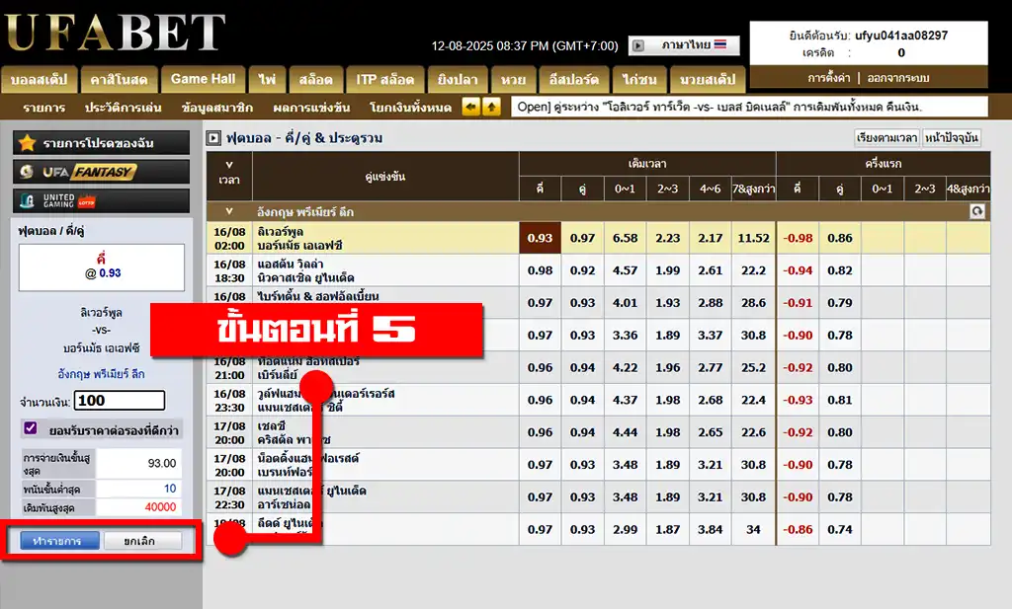Click the เชลซี team name
1012x609 pixels.
271,425
